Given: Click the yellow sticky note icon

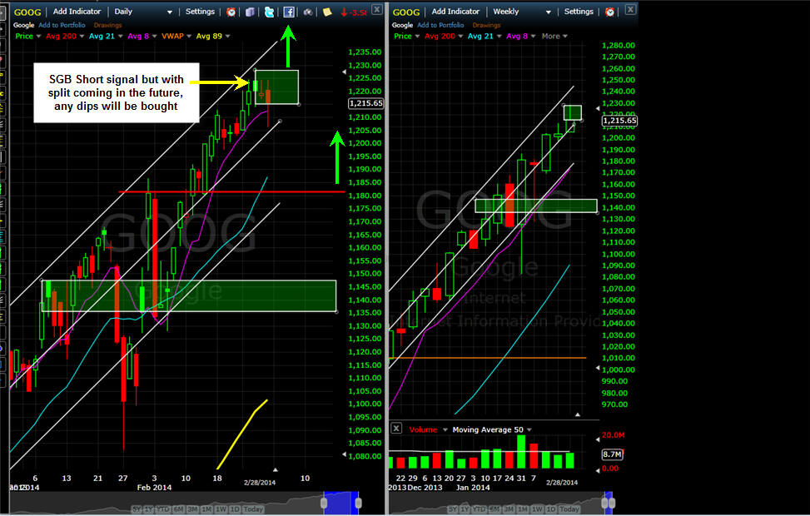Looking at the screenshot, I should tap(327, 12).
